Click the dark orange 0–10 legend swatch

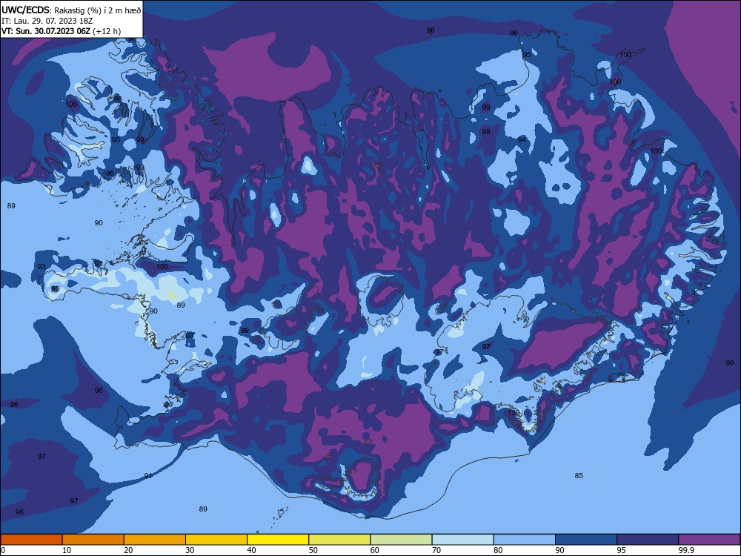point(31,540)
